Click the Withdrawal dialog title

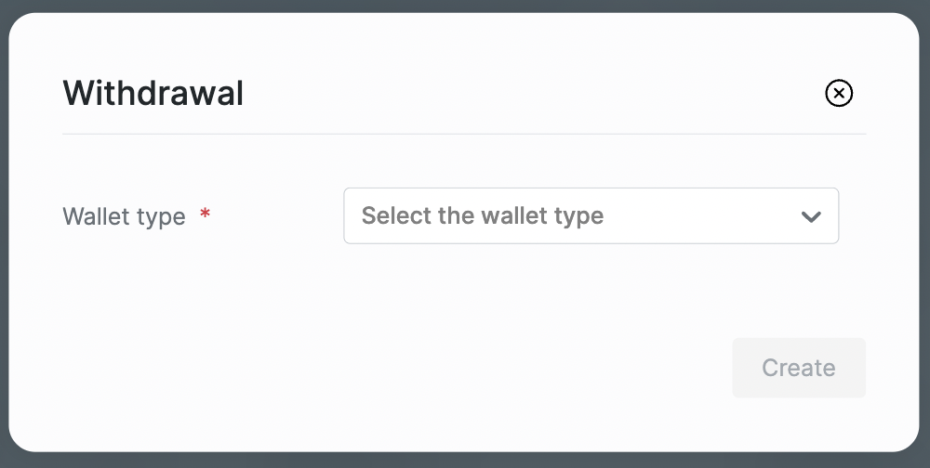(153, 93)
